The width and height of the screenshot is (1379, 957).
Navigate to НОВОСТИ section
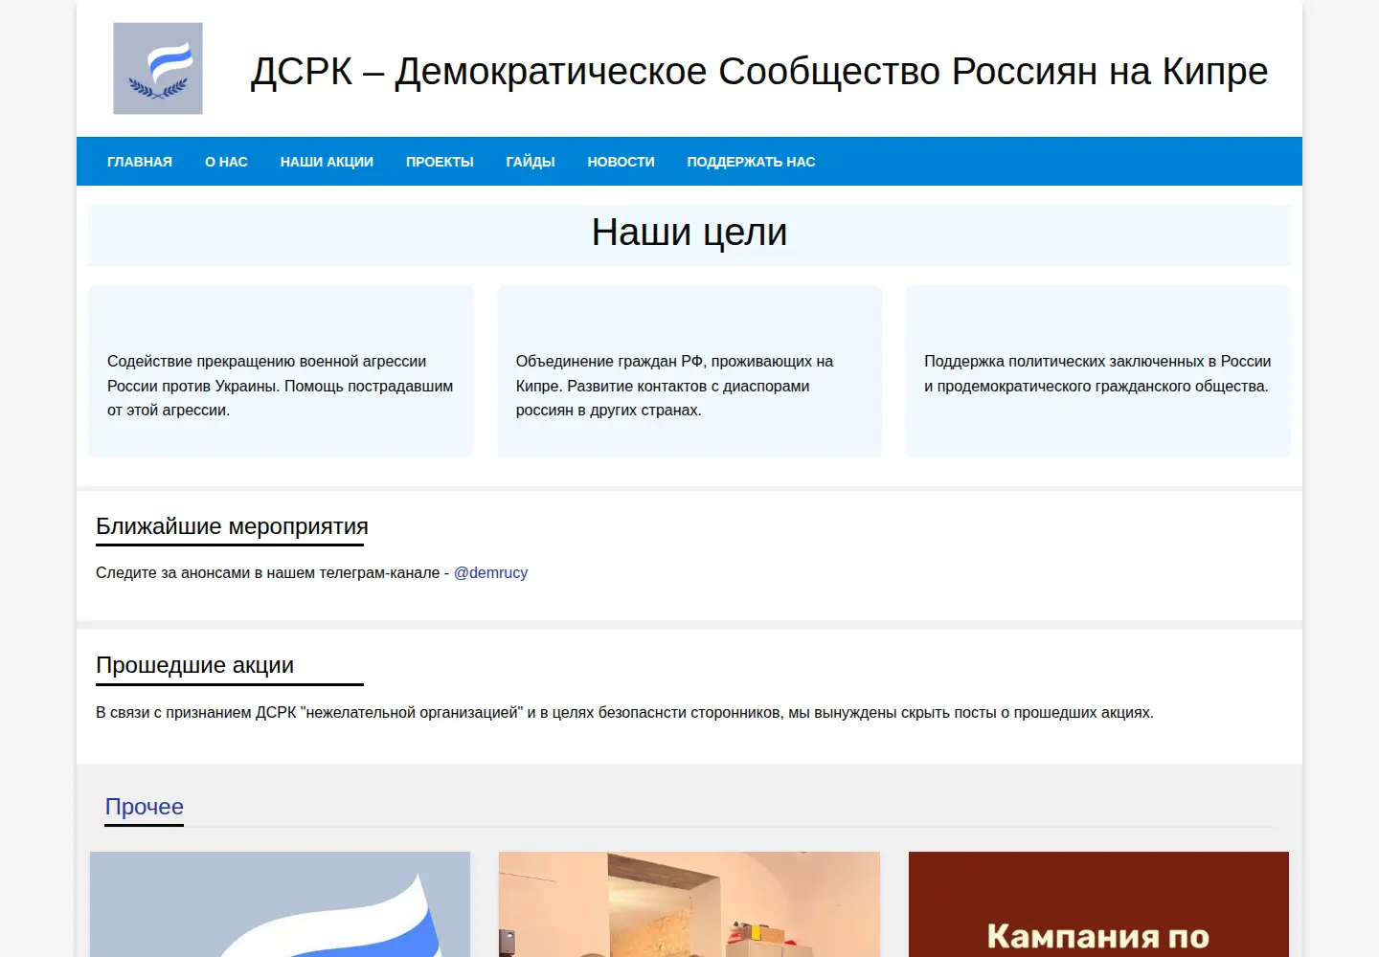pos(621,162)
